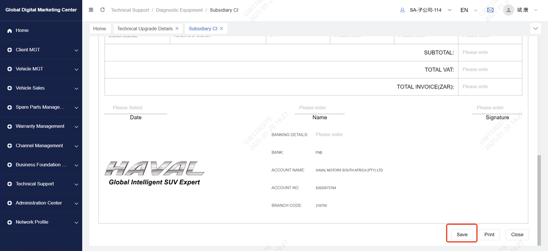Open the SA-子公司-114 account dropdown
Viewport: 548px width, 251px height.
point(426,10)
